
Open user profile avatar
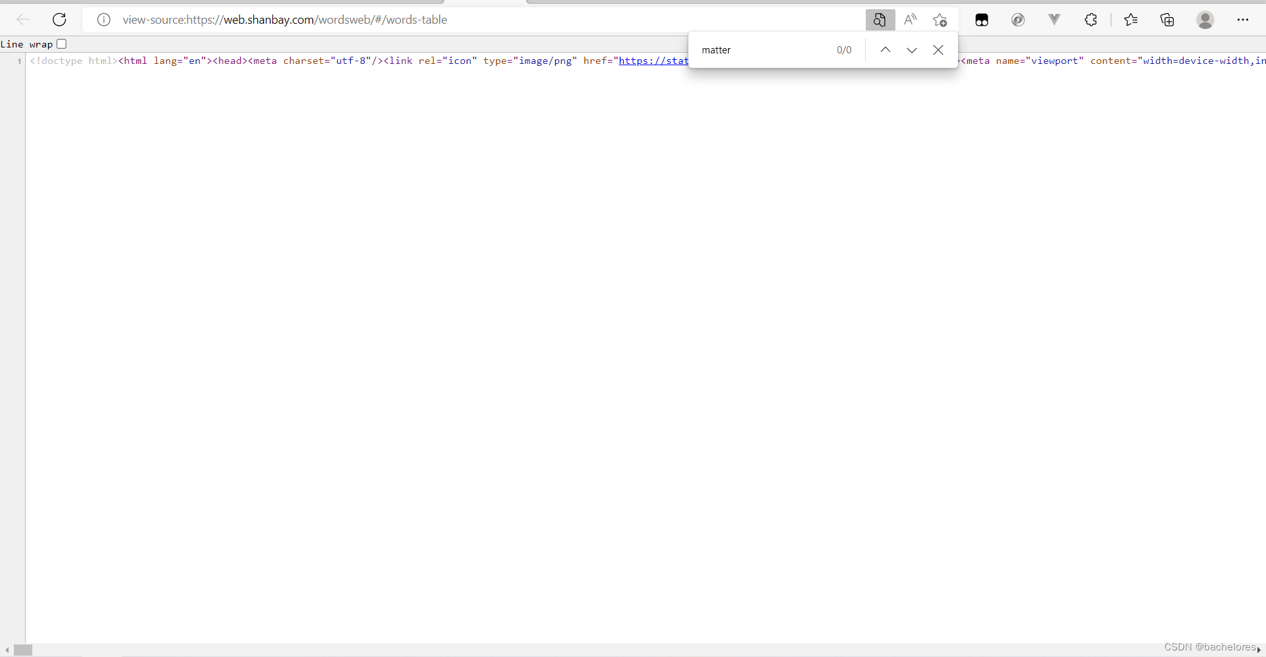tap(1205, 20)
